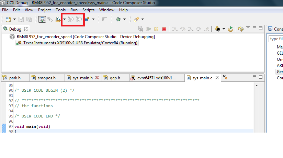Image resolution: width=283 pixels, height=158 pixels.
Task: Open the load program dropdown arrow
Action: tap(64, 19)
